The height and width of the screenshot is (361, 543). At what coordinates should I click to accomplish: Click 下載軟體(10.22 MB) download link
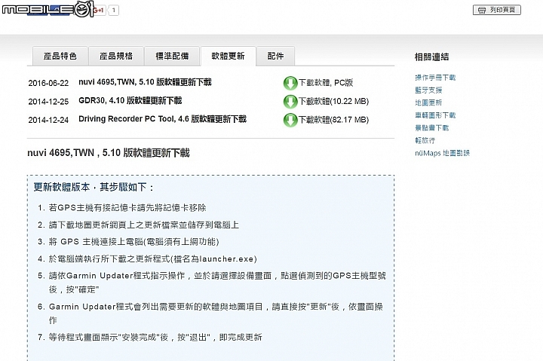point(334,102)
